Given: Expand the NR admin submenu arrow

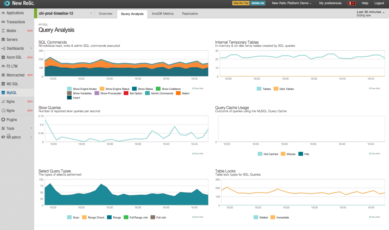Looking at the screenshot, I should tap(31, 137).
